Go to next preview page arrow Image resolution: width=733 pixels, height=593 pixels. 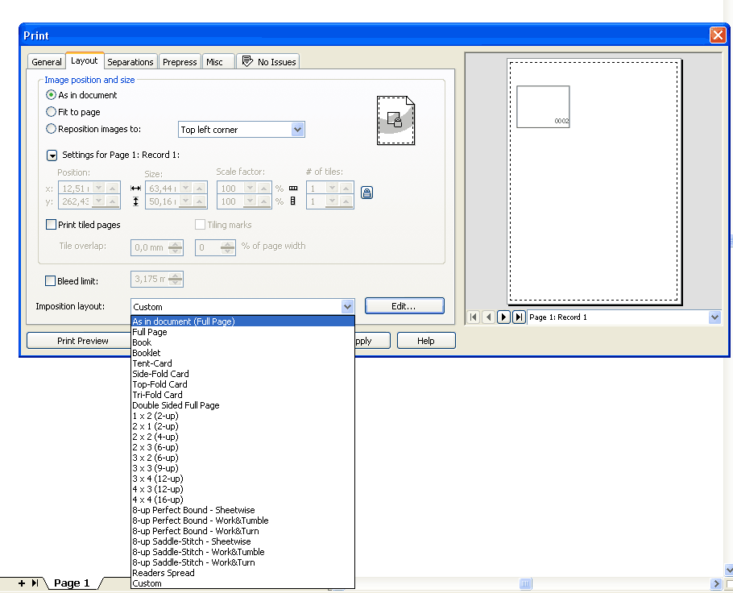click(x=503, y=317)
